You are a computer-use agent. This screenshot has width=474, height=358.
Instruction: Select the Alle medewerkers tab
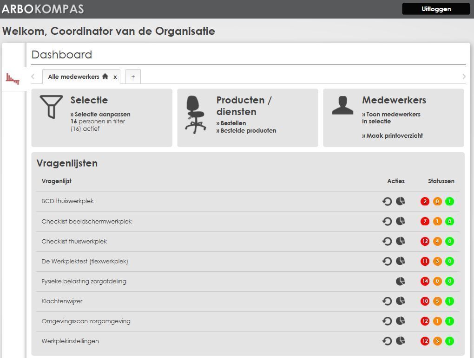[x=73, y=77]
